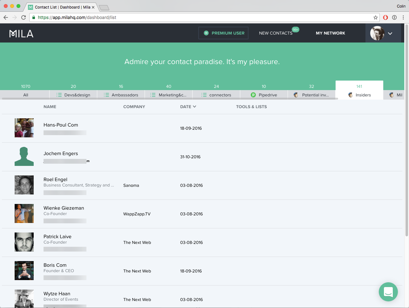Viewport: 409px width, 308px height.
Task: Select the Insiders tab
Action: click(x=359, y=90)
